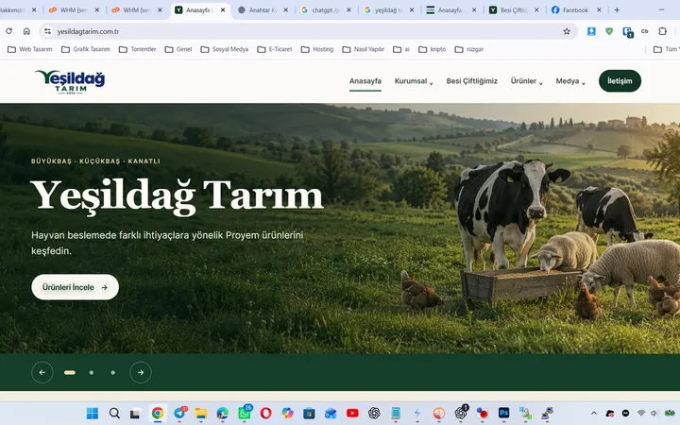This screenshot has width=680, height=425.
Task: Close the Besi Çiftliği tab
Action: (536, 10)
